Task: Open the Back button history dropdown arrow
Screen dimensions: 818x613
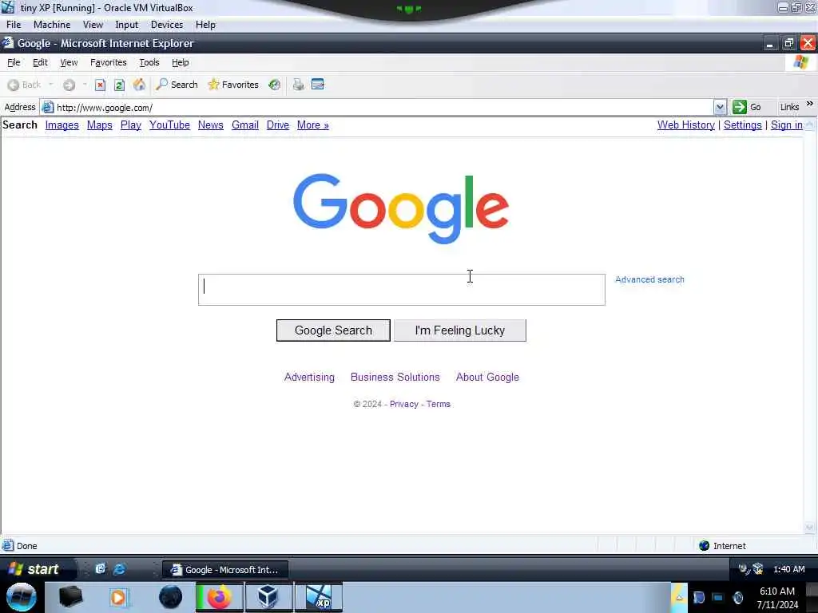Action: click(50, 85)
